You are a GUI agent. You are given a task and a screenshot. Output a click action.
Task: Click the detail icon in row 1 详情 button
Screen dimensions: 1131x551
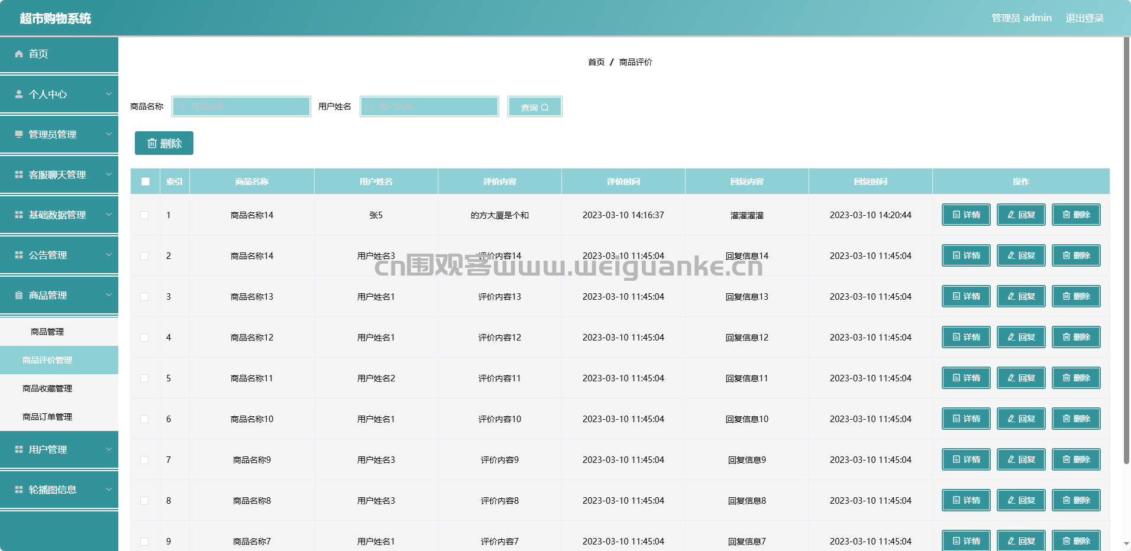click(956, 215)
